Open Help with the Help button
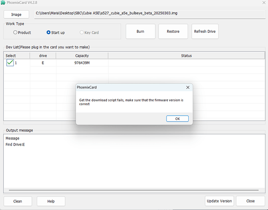The width and height of the screenshot is (268, 210). tap(51, 201)
